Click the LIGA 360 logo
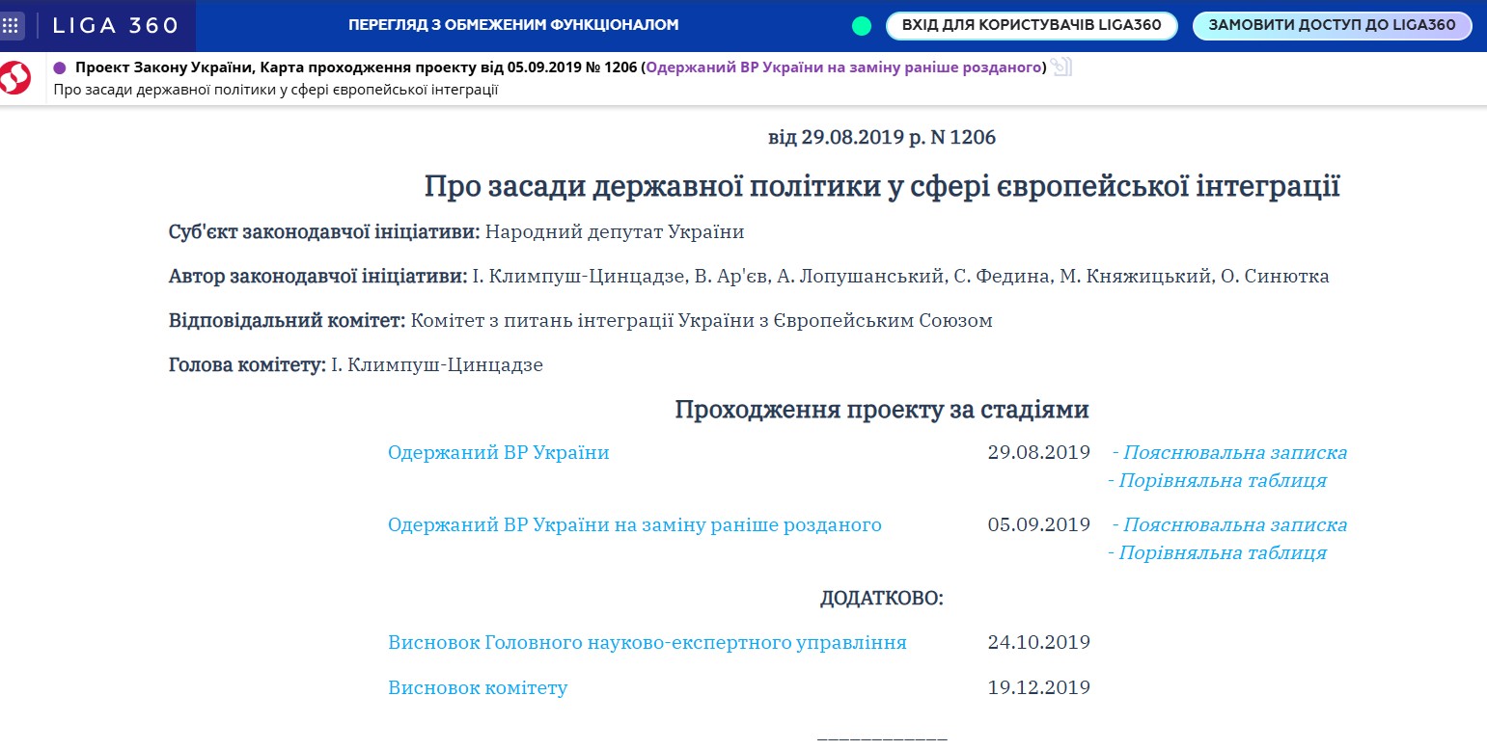Image resolution: width=1487 pixels, height=750 pixels. (115, 26)
